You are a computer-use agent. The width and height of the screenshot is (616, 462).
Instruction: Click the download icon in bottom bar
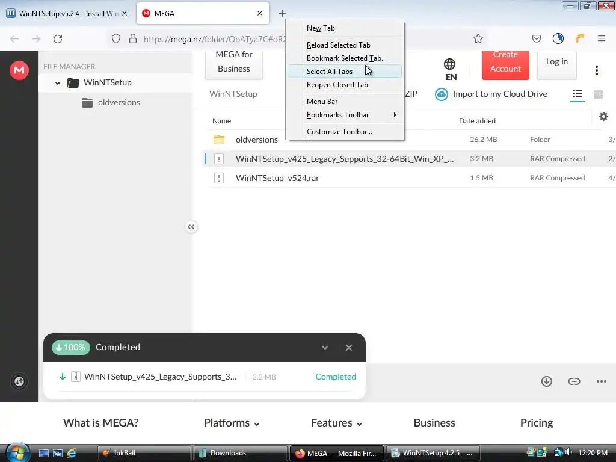(x=546, y=381)
